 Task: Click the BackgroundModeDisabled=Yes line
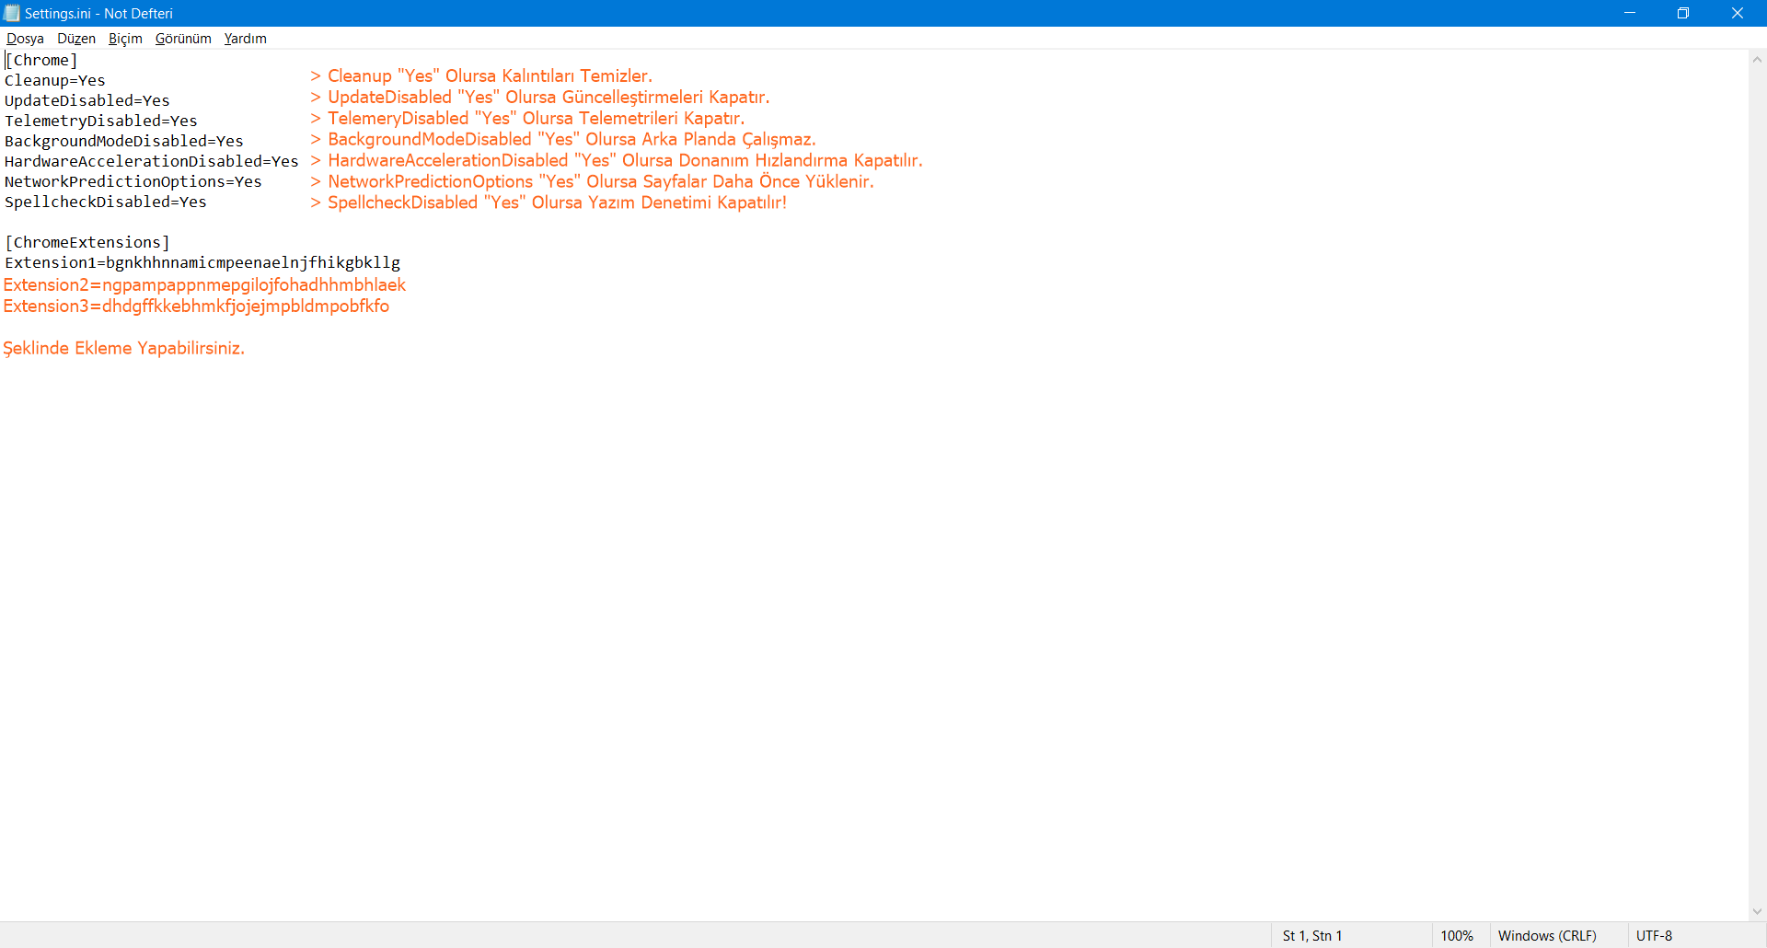point(124,141)
